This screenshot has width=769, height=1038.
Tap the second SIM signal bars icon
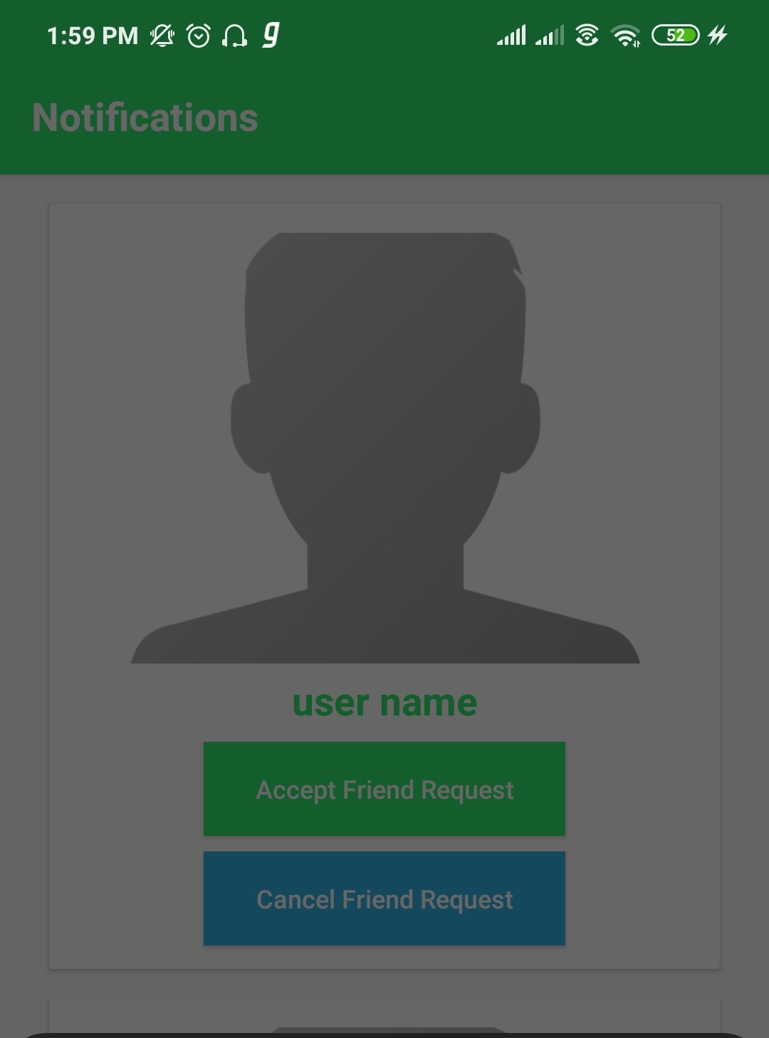coord(550,35)
